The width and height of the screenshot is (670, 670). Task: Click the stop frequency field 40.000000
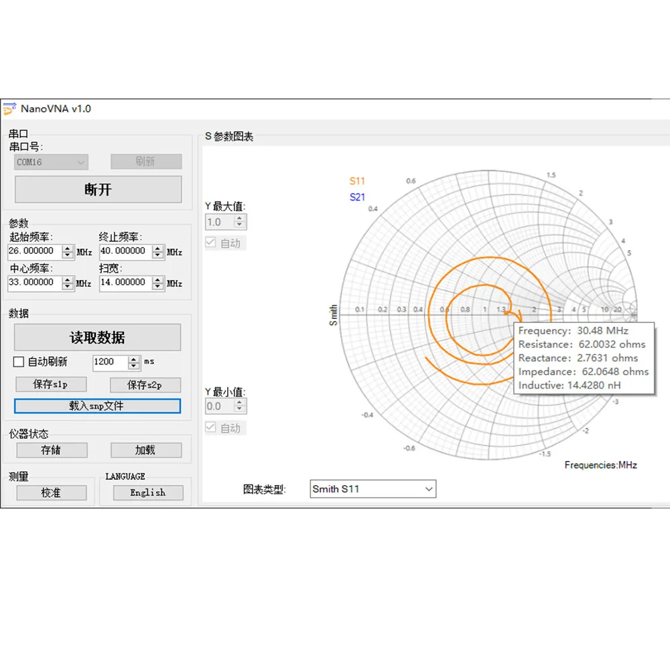[x=126, y=251]
